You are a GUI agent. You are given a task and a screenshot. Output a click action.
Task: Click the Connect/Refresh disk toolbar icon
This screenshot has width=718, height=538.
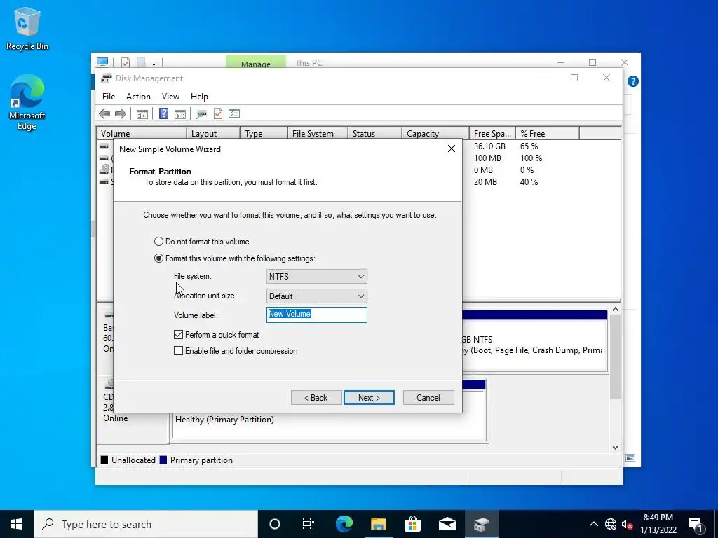coord(201,114)
